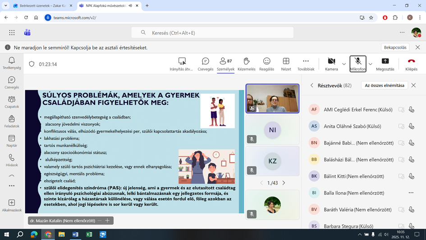Toggle the Kamera on or off
Screen dimensions: 426x240
click(x=331, y=64)
